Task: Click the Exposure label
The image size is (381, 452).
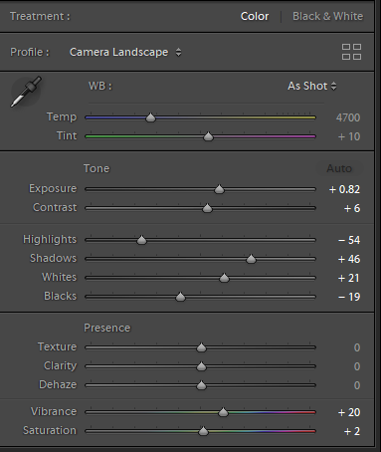Action: tap(53, 188)
